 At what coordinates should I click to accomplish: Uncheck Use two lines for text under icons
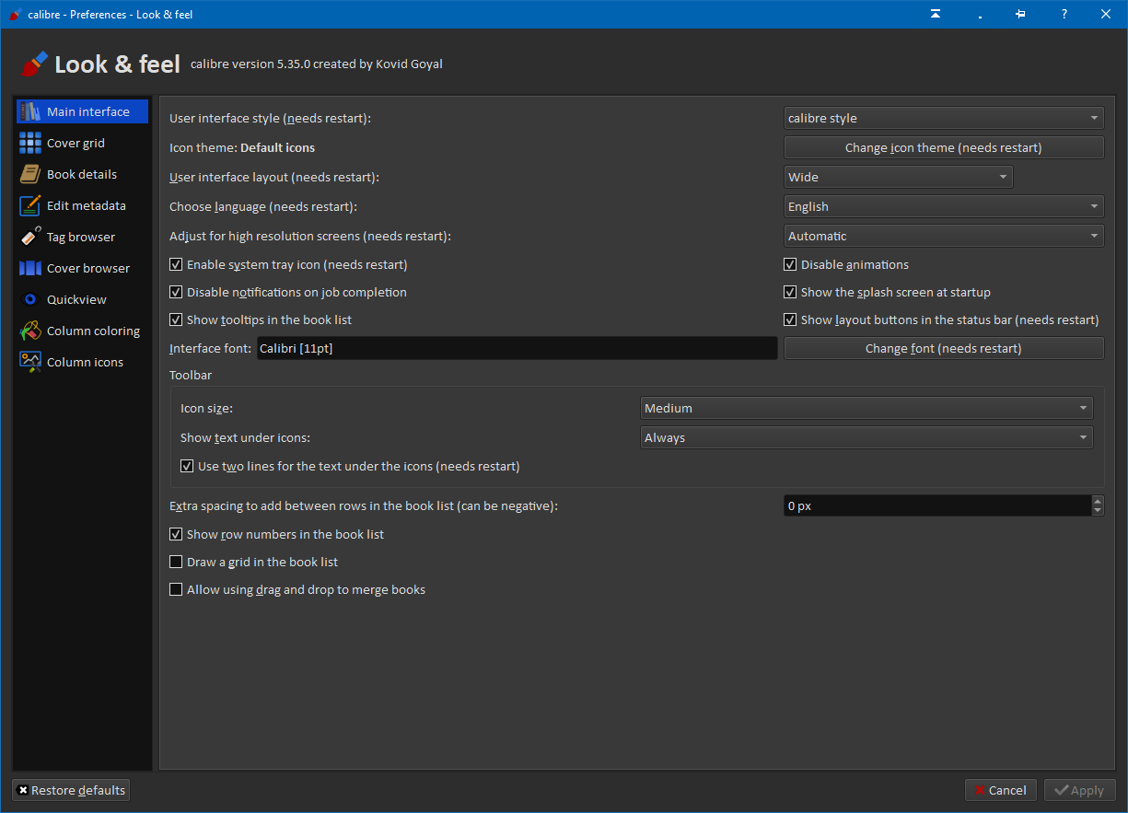tap(187, 466)
